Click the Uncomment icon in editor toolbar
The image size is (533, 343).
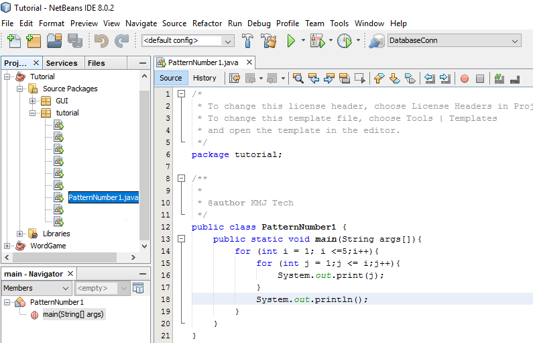point(515,79)
